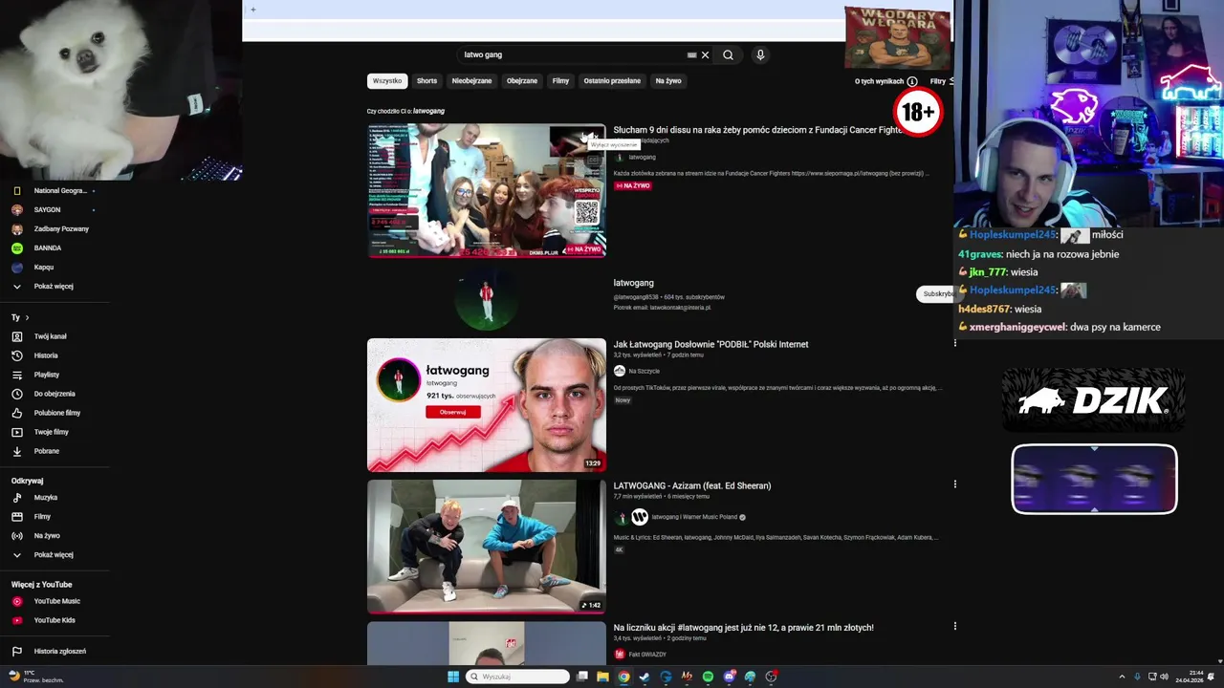The image size is (1224, 688).
Task: Open Historia zgłoszeń flag item
Action: pos(60,652)
